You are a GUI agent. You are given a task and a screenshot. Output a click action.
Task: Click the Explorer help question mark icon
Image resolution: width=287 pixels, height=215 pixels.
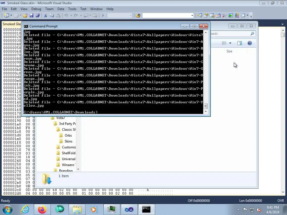click(250, 43)
